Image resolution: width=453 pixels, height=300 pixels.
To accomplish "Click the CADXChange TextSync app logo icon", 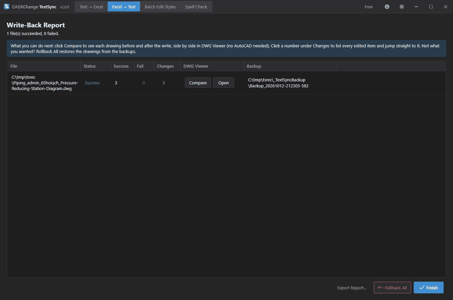I will (x=6, y=7).
